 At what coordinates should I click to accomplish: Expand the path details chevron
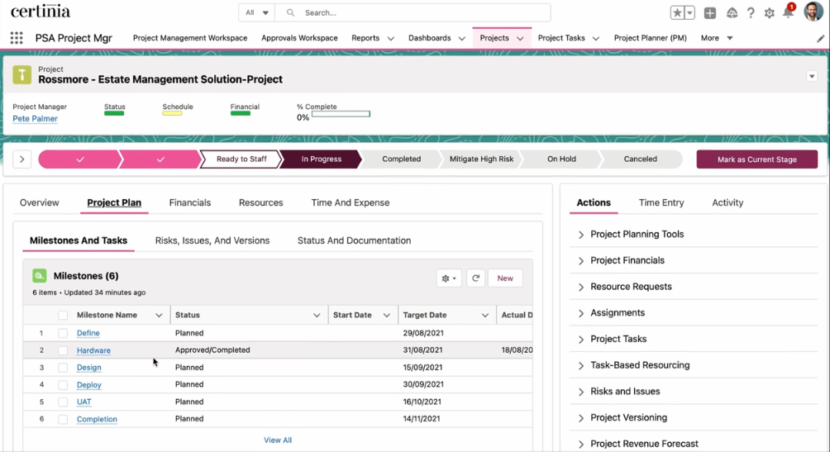pos(21,159)
